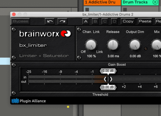Click the Paste button
The height and width of the screenshot is (116, 161).
coord(145,21)
